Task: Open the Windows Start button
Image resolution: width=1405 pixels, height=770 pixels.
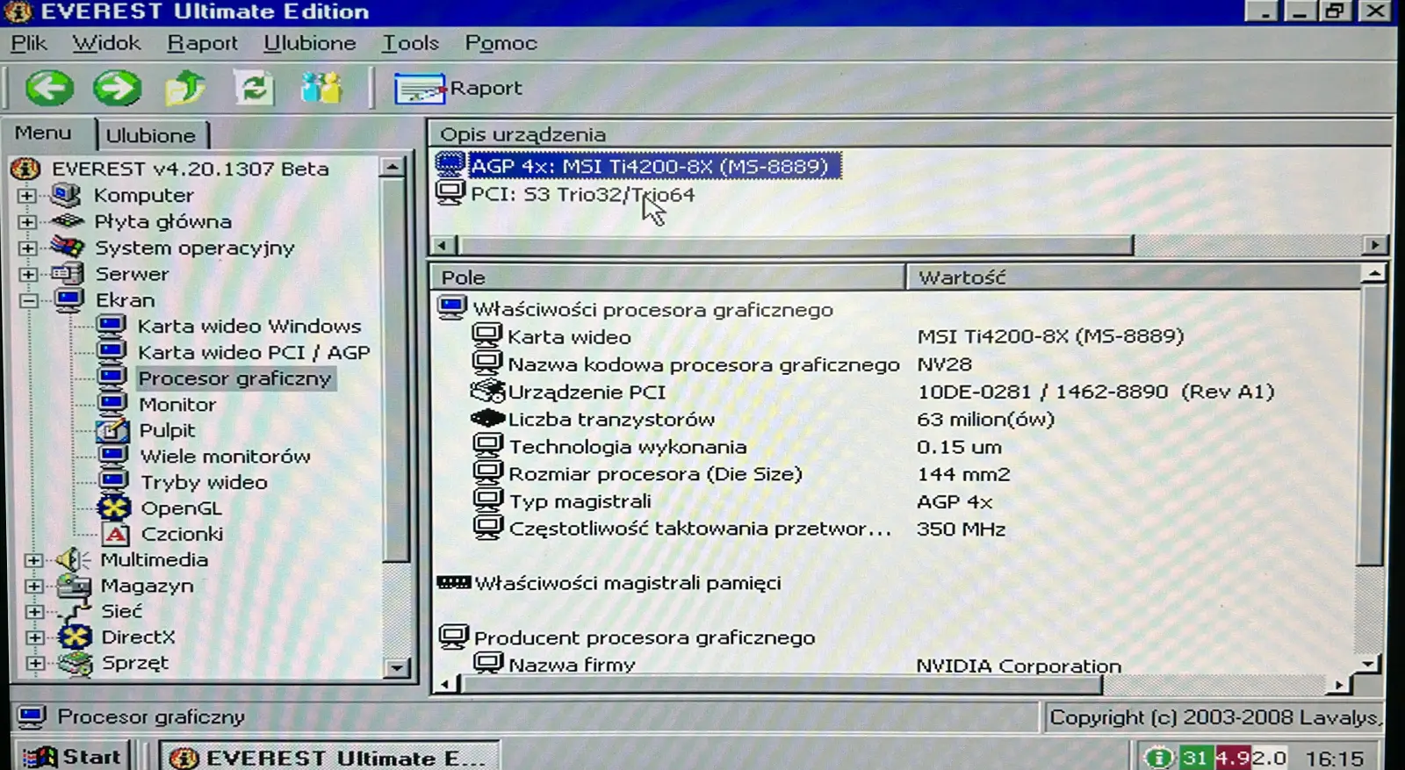Action: [x=73, y=757]
